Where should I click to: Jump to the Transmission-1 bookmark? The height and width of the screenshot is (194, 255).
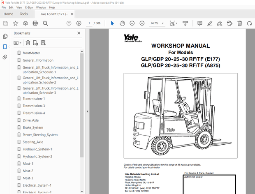click(x=34, y=99)
